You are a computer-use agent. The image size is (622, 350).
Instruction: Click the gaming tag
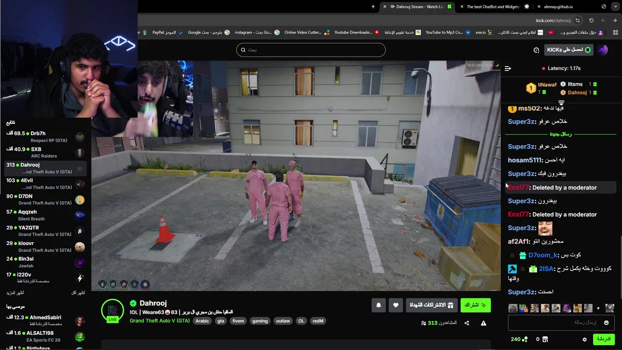click(260, 321)
